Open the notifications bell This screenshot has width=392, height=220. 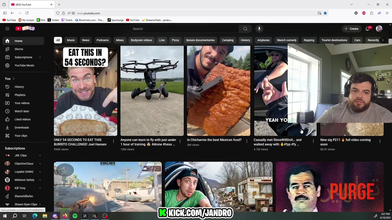[367, 29]
